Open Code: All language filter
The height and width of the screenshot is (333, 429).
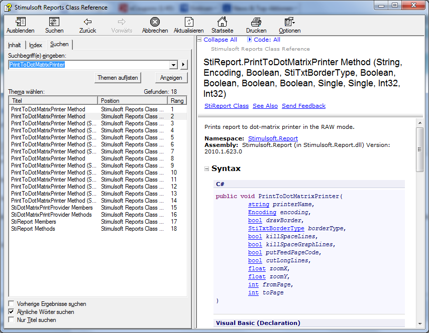click(x=264, y=40)
